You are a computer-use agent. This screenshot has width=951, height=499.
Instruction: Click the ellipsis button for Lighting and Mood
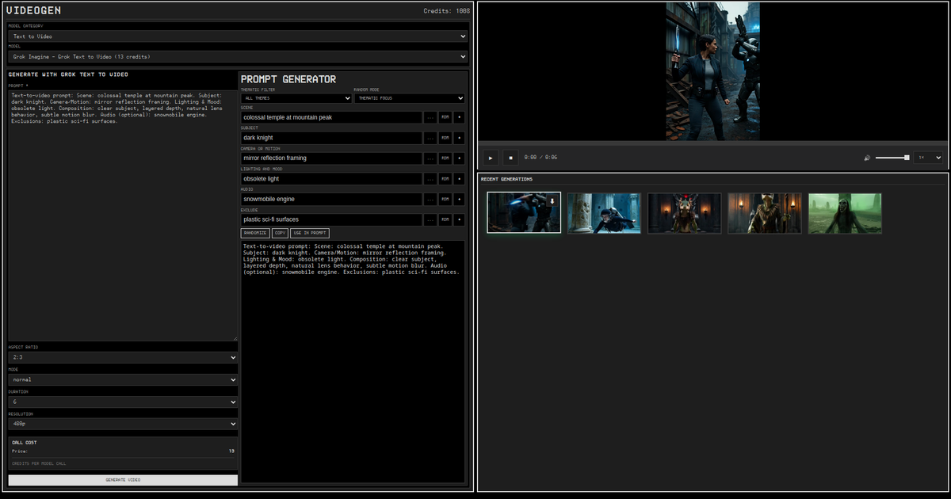click(x=430, y=178)
